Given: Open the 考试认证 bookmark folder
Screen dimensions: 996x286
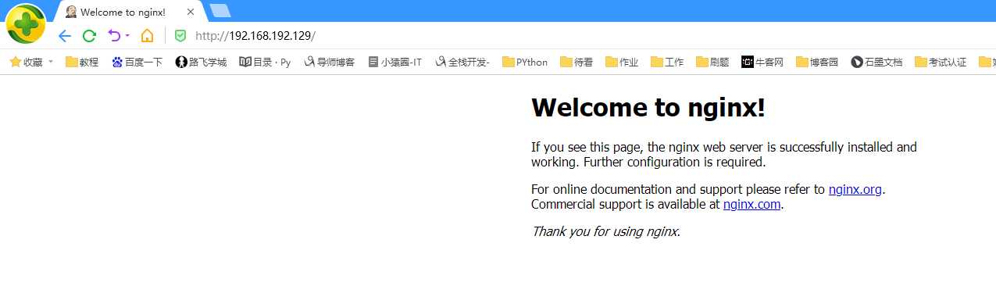Looking at the screenshot, I should [941, 62].
